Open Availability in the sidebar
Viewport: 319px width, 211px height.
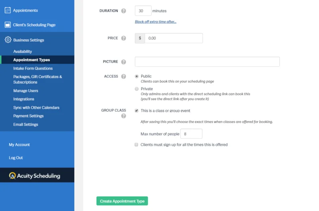pyautogui.click(x=22, y=51)
